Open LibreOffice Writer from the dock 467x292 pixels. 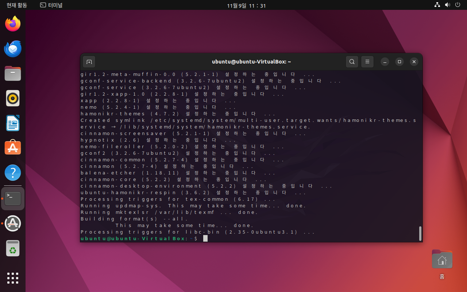13,123
